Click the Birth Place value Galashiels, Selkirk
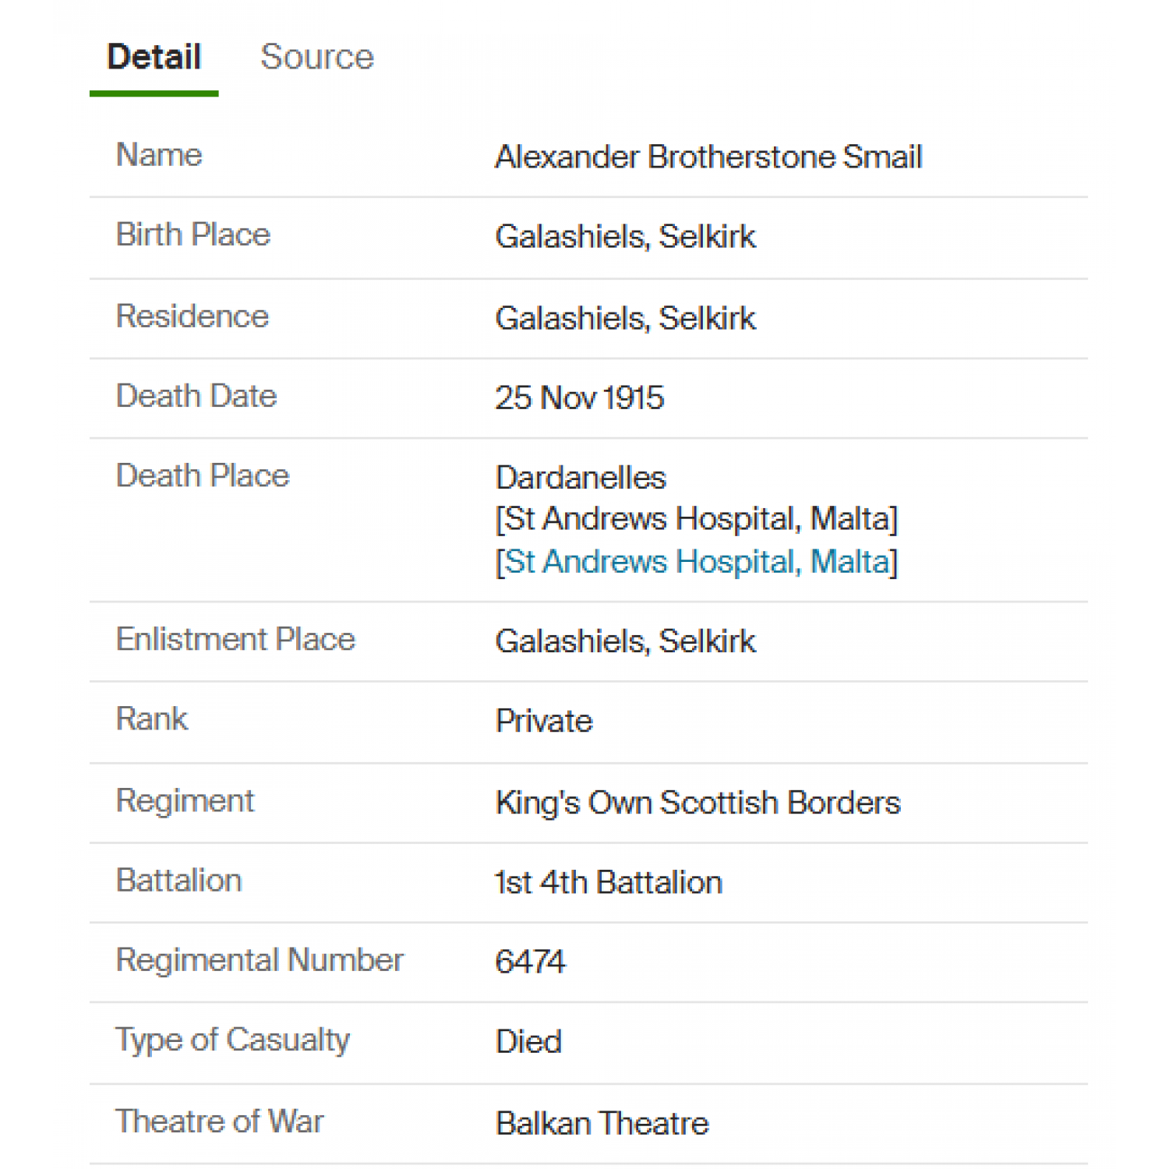Image resolution: width=1169 pixels, height=1169 pixels. pyautogui.click(x=626, y=237)
